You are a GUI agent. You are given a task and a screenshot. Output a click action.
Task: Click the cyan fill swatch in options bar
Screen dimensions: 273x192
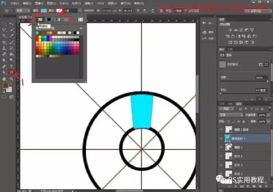(43, 11)
